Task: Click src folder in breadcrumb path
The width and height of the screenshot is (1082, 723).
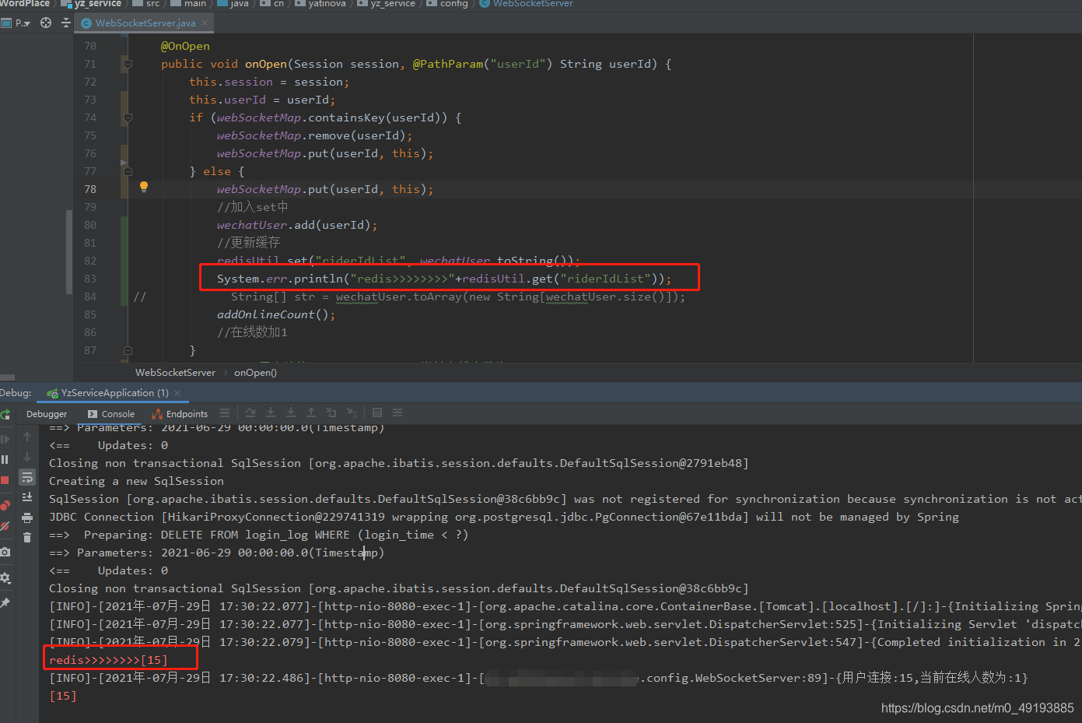Action: [146, 4]
